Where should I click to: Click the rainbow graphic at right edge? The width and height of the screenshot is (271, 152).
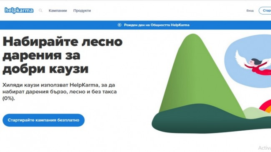[266, 106]
